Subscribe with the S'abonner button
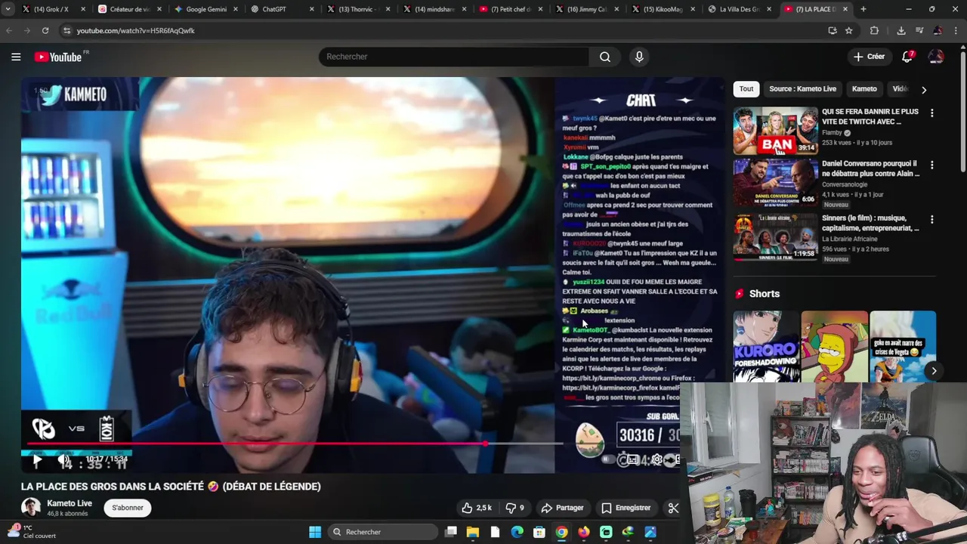The height and width of the screenshot is (544, 967). tap(128, 508)
